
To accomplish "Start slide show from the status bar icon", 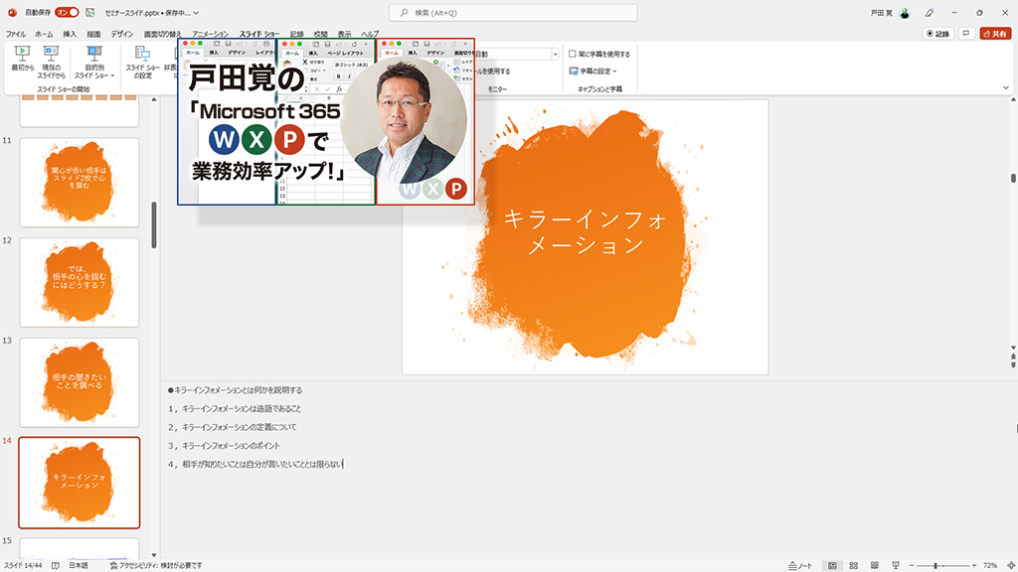I will point(896,565).
